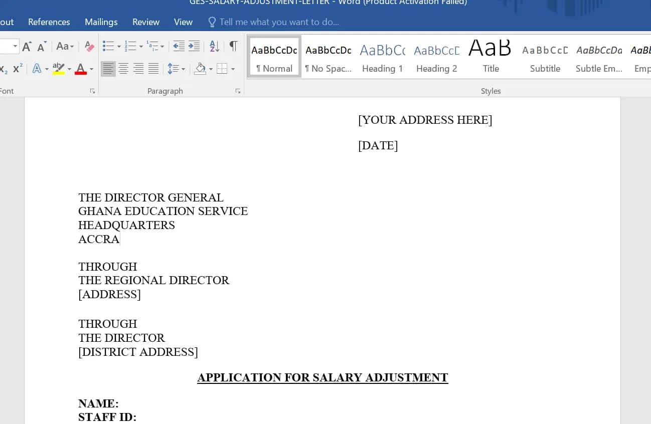The height and width of the screenshot is (424, 651).
Task: Apply subscript formatting
Action: pos(4,69)
